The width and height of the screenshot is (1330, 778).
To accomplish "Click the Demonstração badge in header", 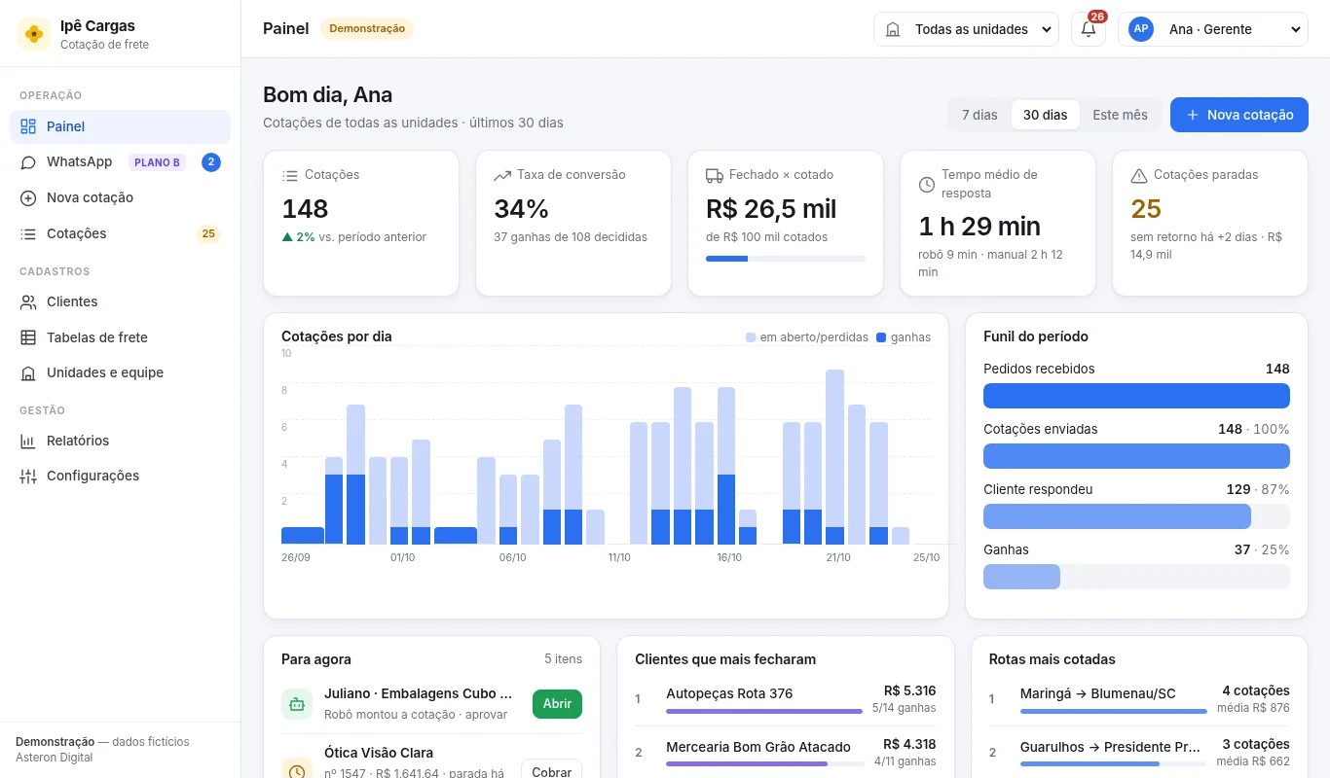I will (x=367, y=29).
